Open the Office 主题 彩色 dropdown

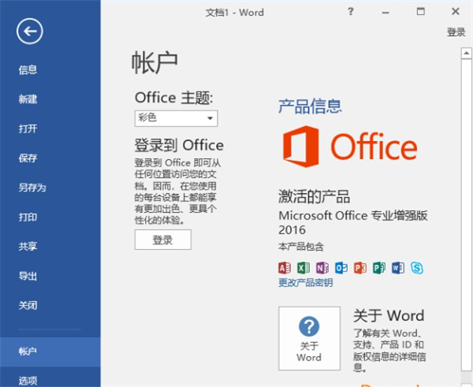click(x=176, y=118)
